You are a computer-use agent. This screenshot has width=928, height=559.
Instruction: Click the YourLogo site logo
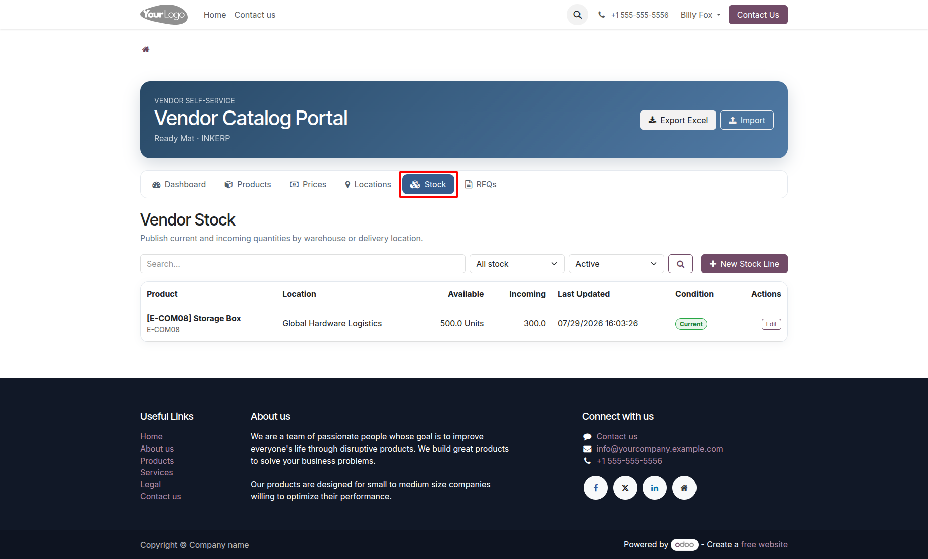(164, 15)
